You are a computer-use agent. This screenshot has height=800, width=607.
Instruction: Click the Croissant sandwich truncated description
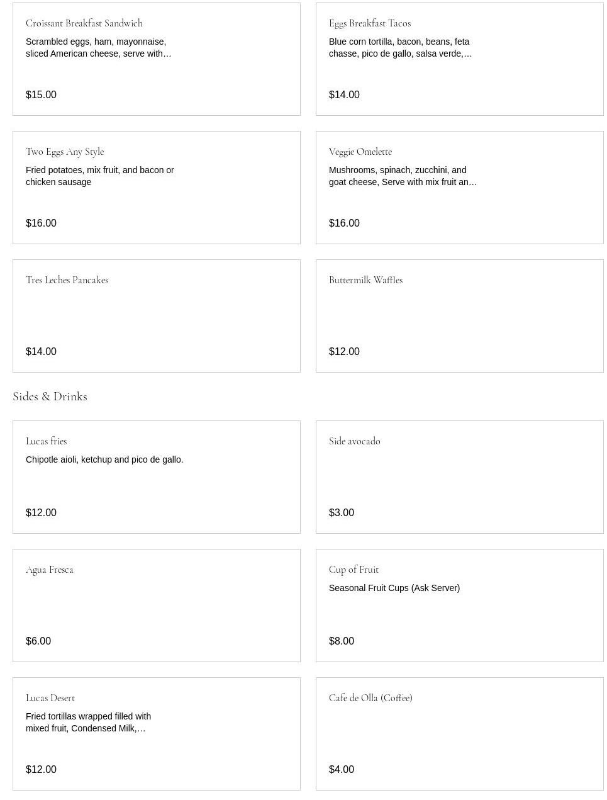(x=98, y=48)
